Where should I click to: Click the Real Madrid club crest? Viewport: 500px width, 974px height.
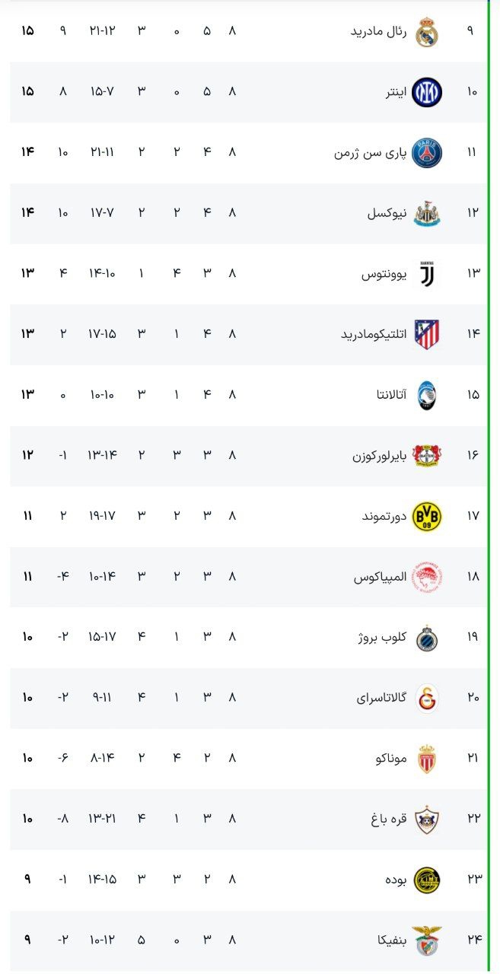[427, 32]
